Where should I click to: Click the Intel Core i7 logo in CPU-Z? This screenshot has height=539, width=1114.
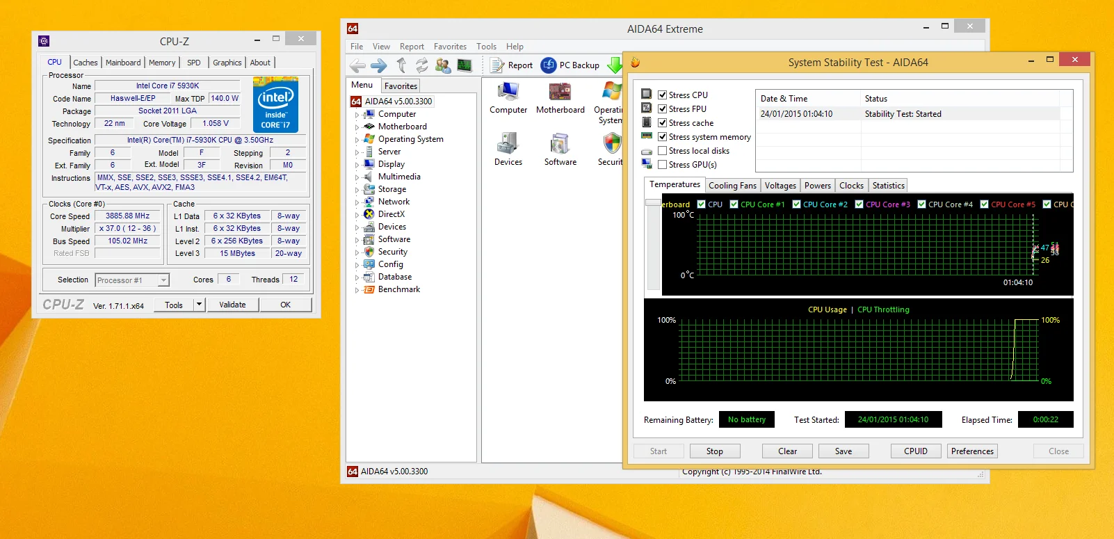(x=276, y=105)
